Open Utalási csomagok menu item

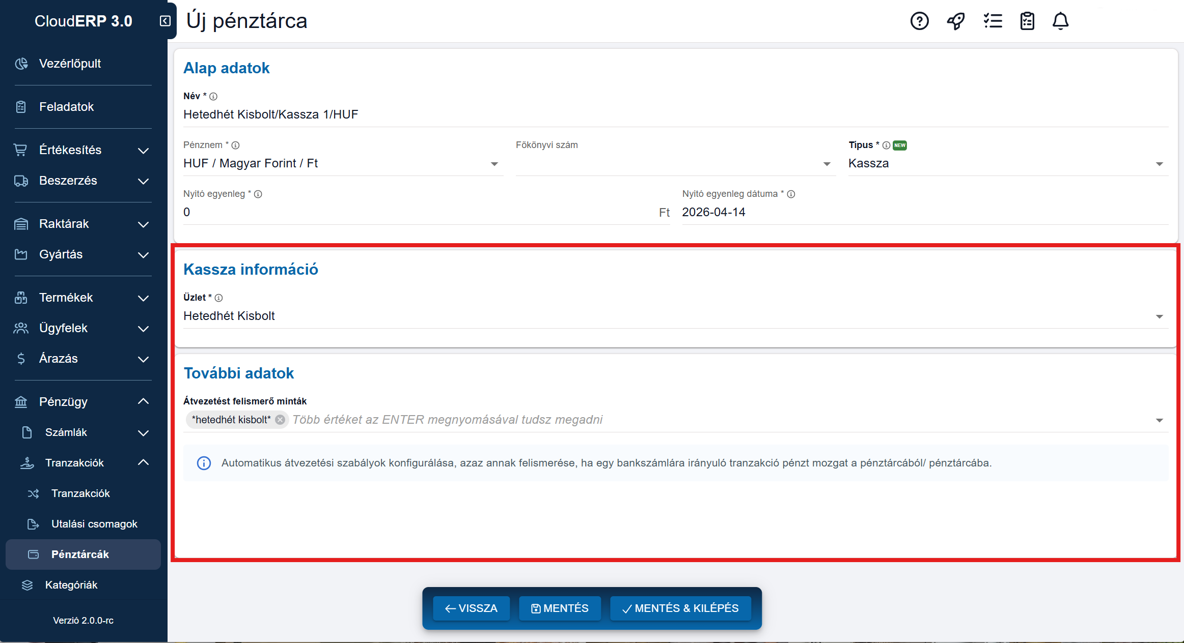pyautogui.click(x=94, y=524)
